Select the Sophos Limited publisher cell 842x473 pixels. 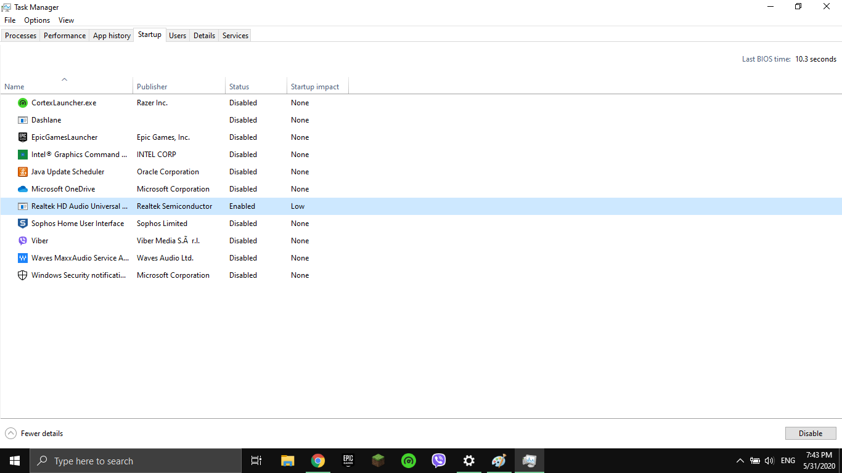162,224
